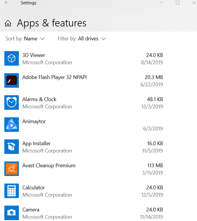
Task: Select the Avast Cleanup Premium entry
Action: (x=49, y=166)
